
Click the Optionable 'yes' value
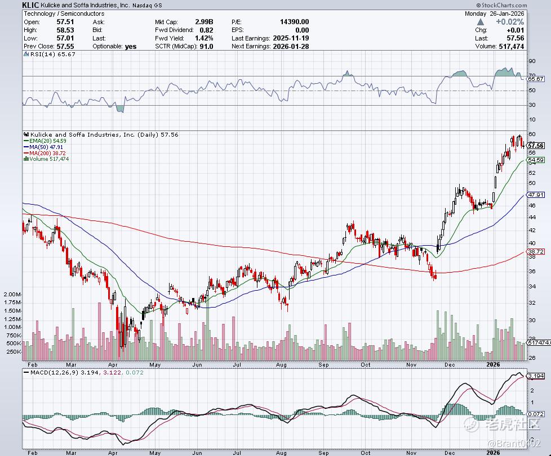[x=131, y=46]
